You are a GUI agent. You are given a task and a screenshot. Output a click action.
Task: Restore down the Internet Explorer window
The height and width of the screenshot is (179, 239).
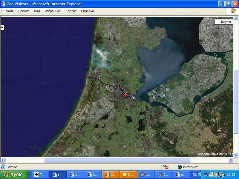tap(228, 4)
